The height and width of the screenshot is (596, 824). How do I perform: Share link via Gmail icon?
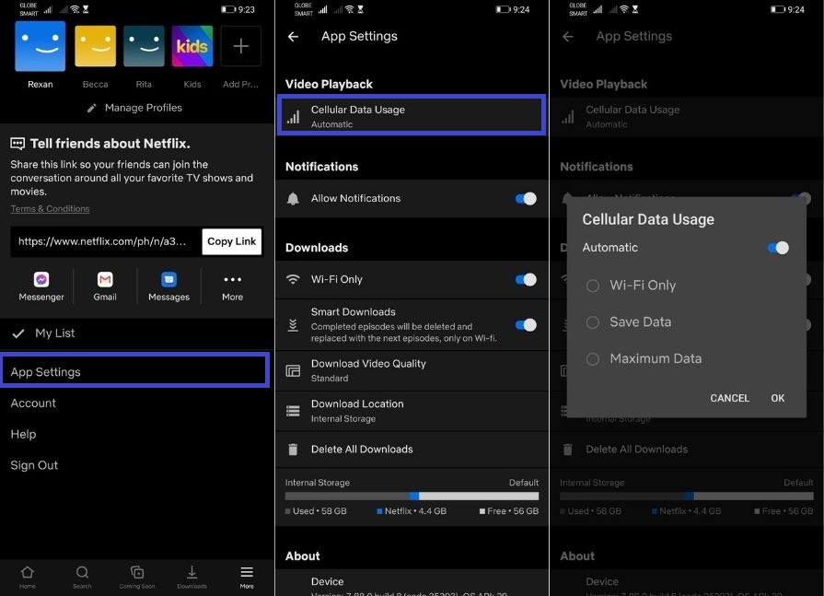coord(105,280)
